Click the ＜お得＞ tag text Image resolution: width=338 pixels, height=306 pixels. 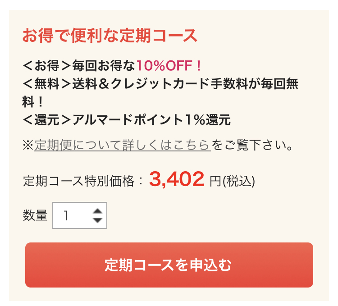[47, 66]
